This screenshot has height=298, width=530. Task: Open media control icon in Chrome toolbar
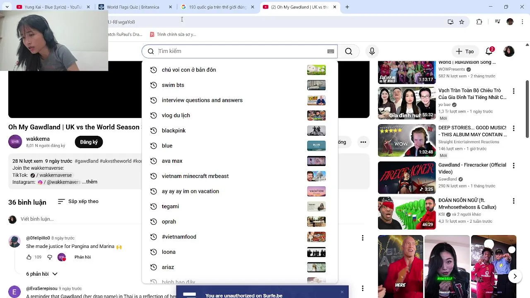498,22
